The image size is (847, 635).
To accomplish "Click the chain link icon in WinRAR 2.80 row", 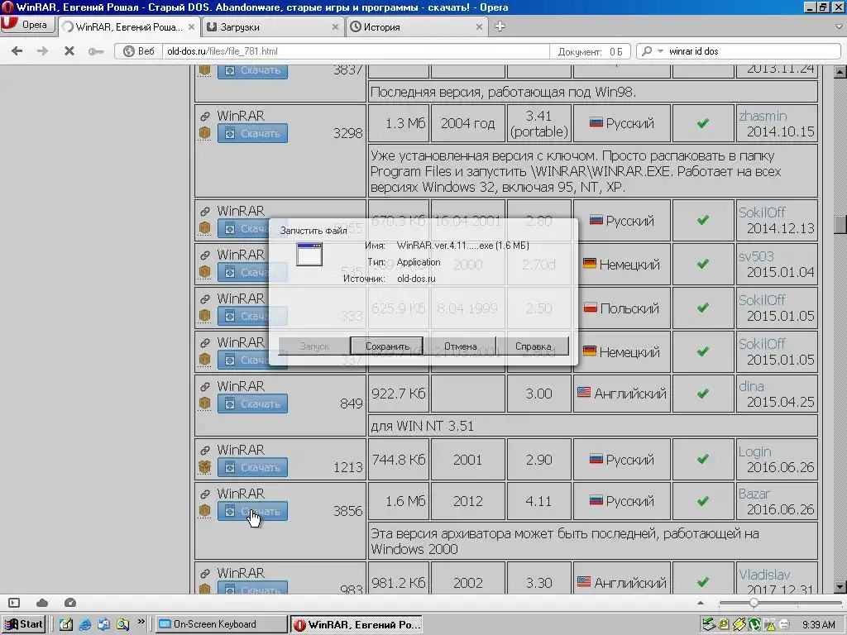I will [x=205, y=211].
